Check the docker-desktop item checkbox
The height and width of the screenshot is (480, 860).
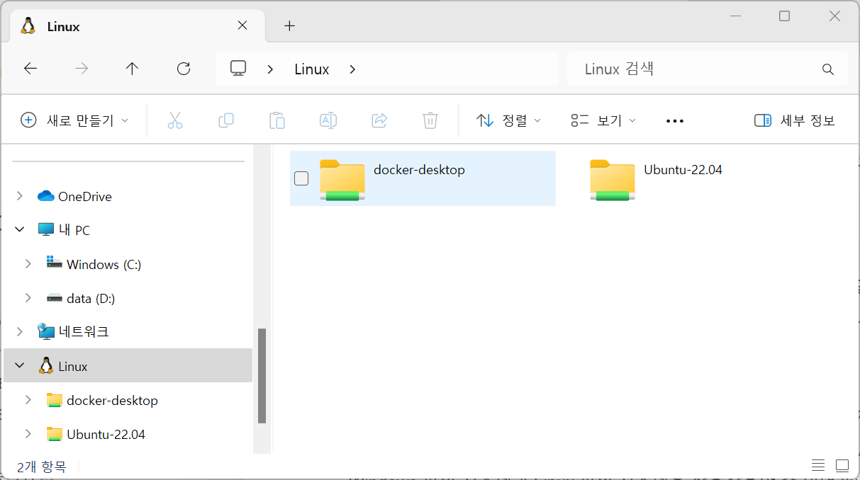point(301,178)
